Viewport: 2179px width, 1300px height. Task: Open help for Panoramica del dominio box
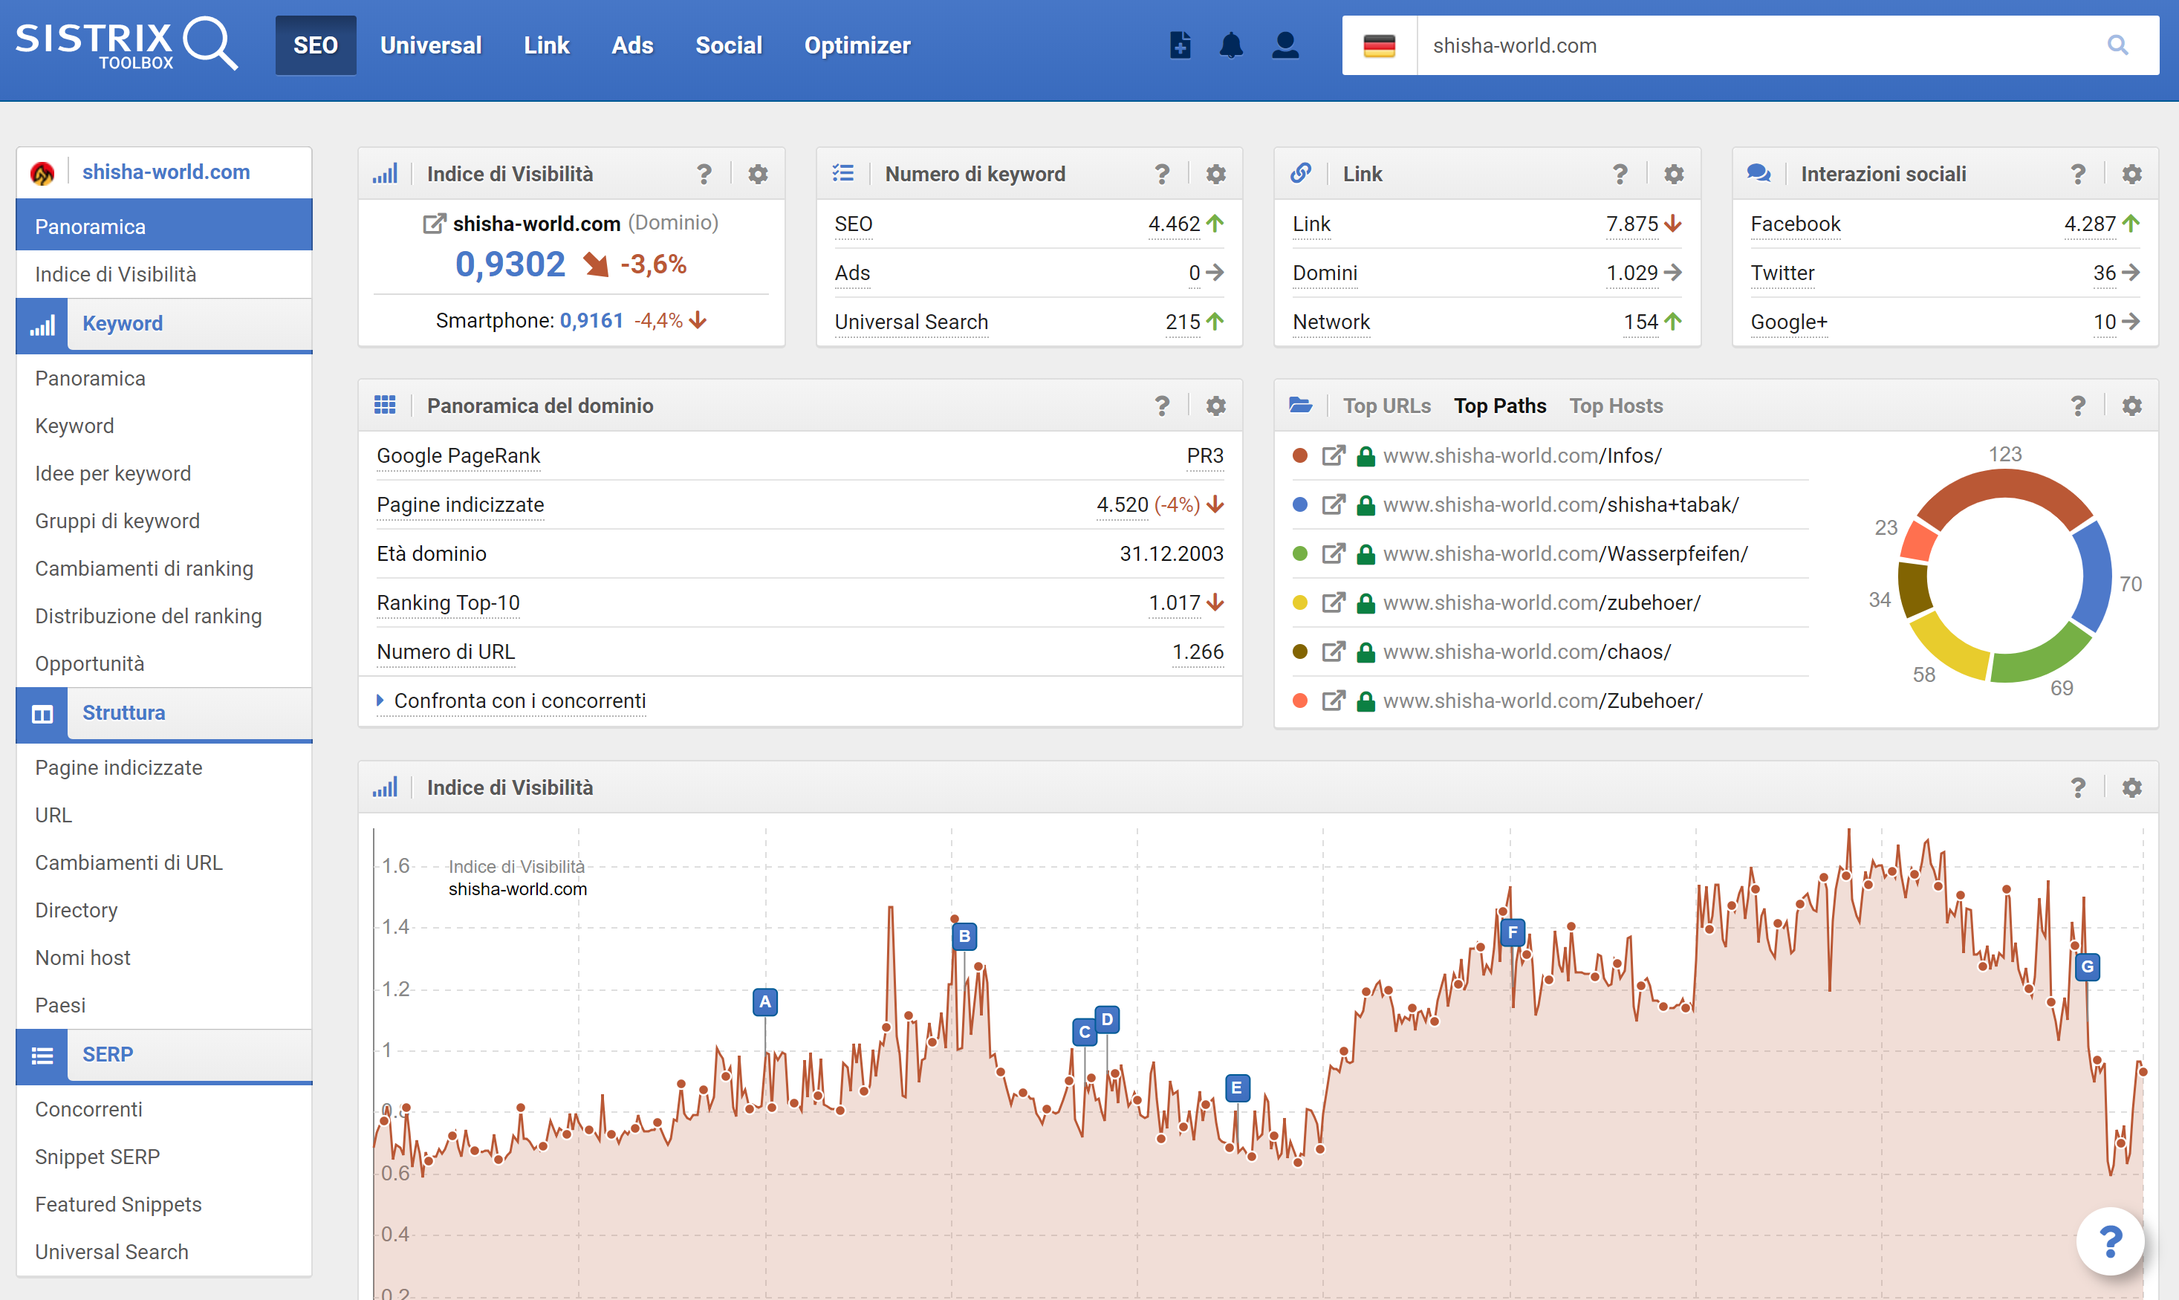(x=1162, y=406)
